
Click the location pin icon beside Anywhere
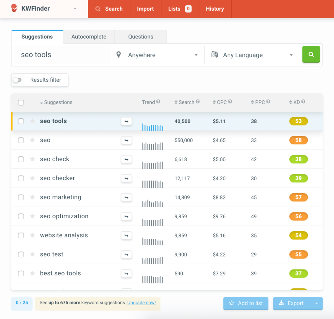tap(118, 55)
